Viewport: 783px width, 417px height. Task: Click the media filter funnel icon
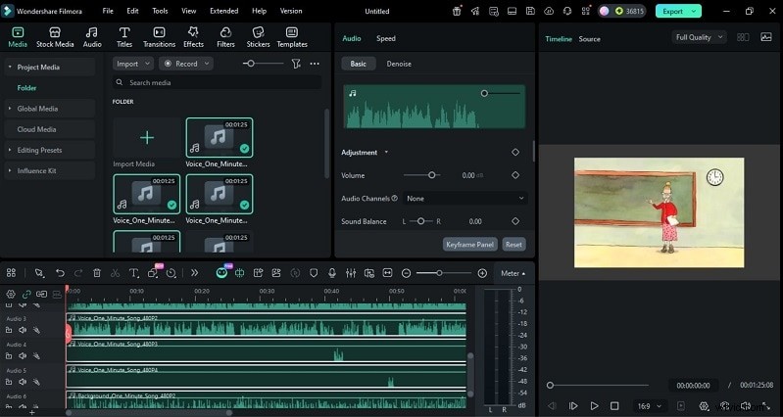[x=296, y=64]
